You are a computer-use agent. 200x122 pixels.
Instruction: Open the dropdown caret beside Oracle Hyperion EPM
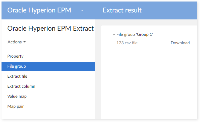(82, 10)
